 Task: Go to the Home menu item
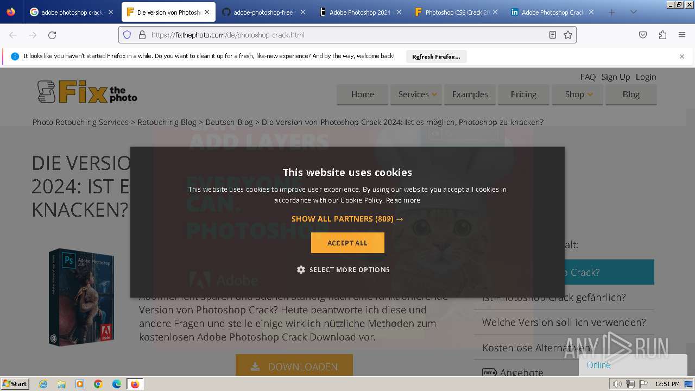tap(362, 94)
